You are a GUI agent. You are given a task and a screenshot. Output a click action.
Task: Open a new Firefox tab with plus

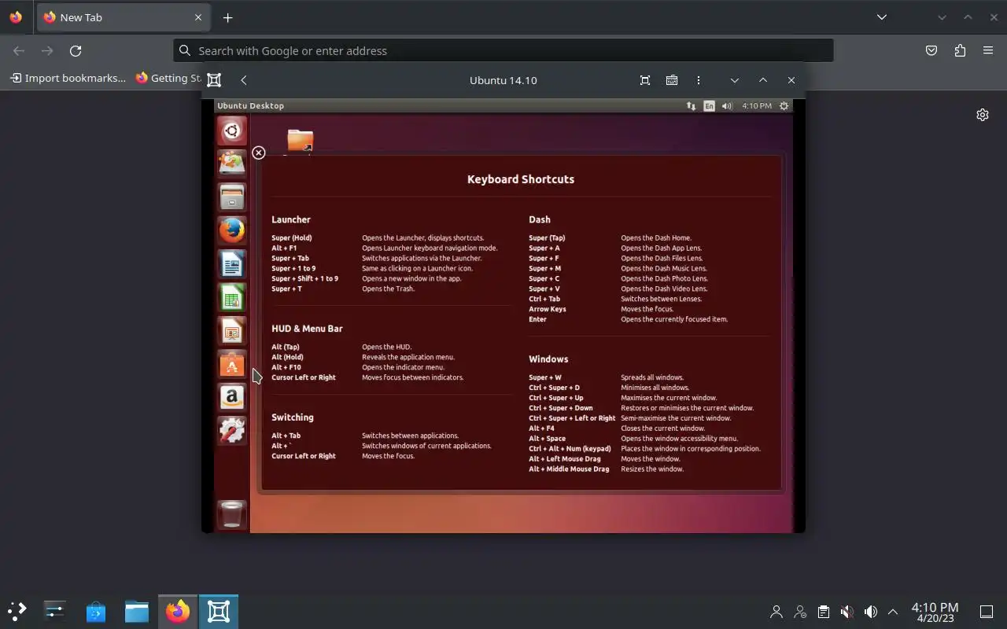228,17
